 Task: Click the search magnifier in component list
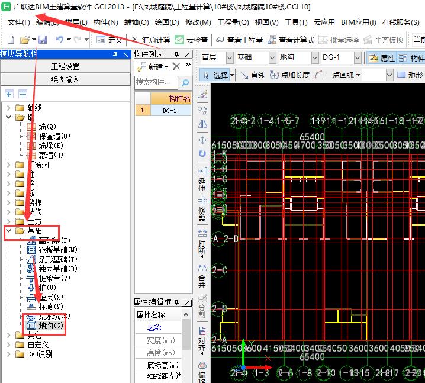[x=185, y=83]
